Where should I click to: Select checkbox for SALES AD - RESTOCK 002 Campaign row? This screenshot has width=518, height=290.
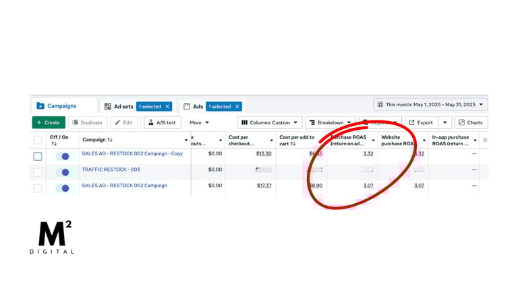click(x=38, y=188)
